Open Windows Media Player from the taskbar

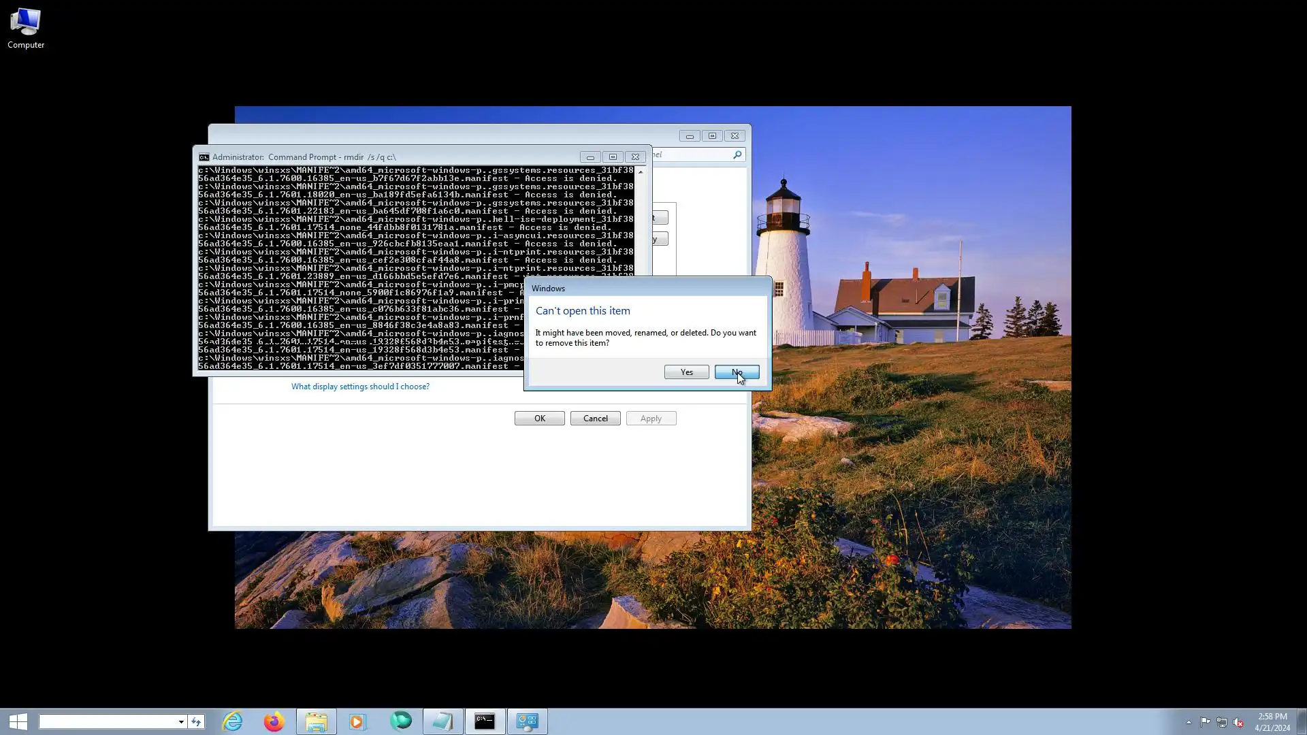(x=357, y=721)
